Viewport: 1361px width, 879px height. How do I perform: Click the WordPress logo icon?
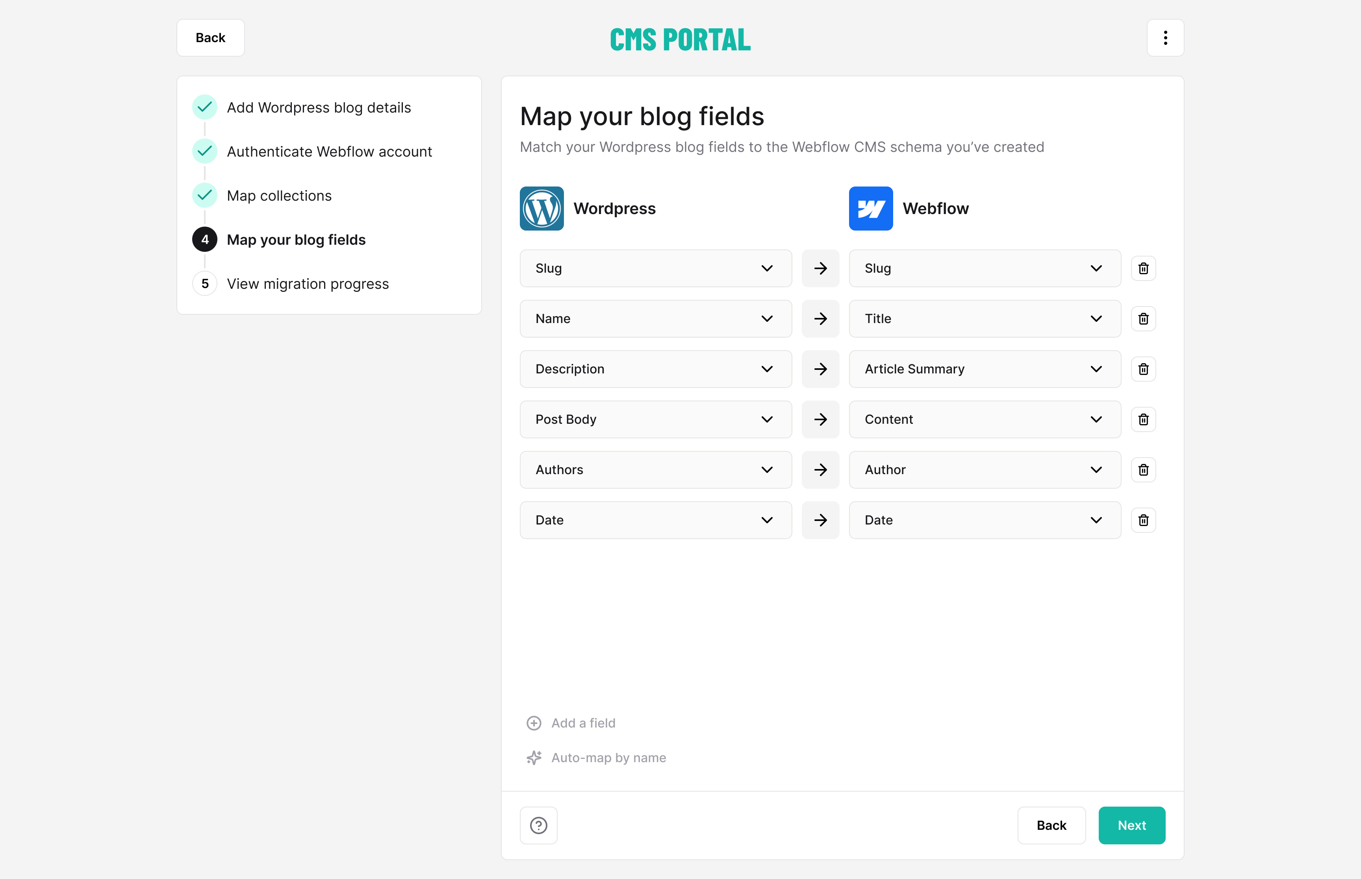[543, 208]
